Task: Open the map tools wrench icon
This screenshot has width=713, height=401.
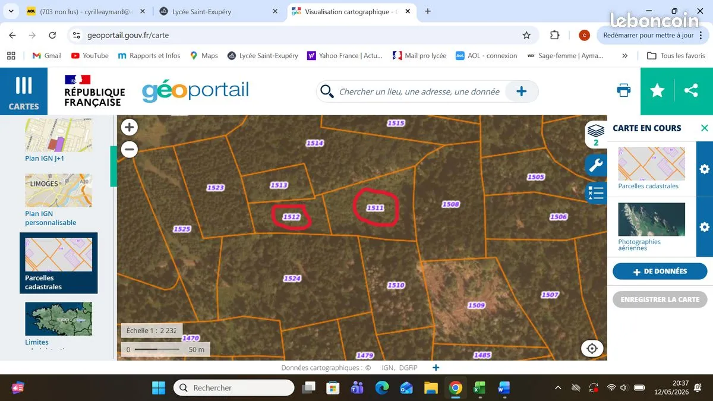Action: (595, 165)
